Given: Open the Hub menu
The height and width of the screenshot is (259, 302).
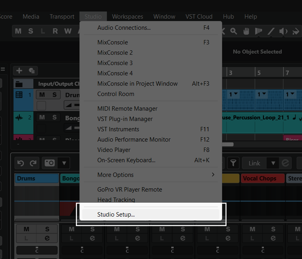Looking at the screenshot, I should (x=228, y=17).
